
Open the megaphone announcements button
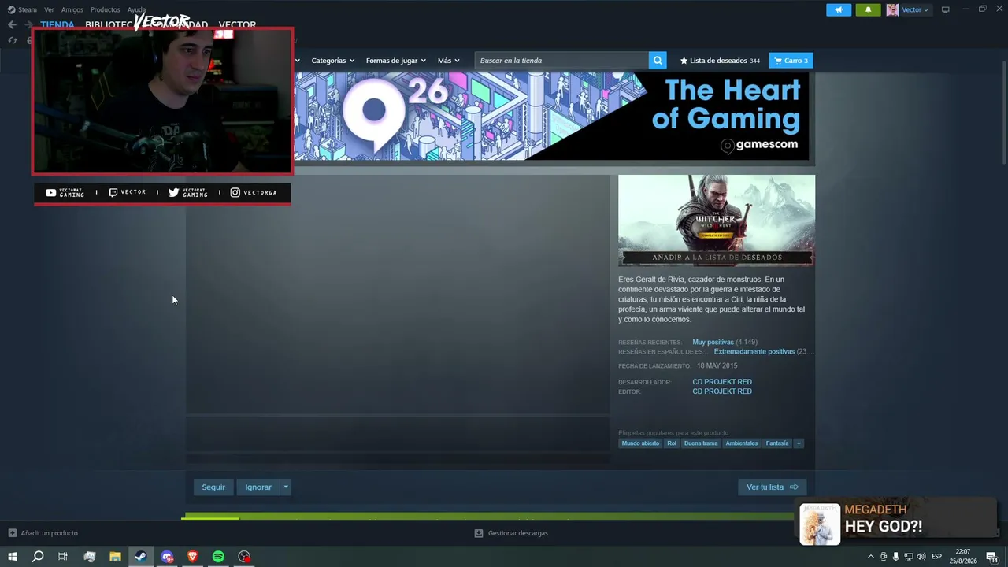point(839,9)
